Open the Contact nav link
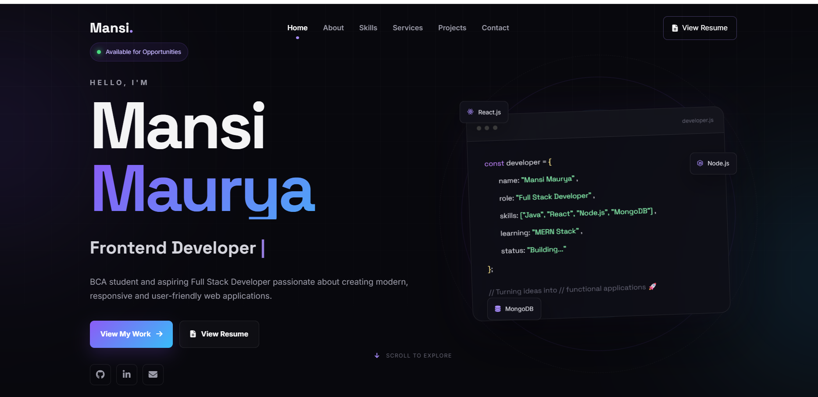This screenshot has width=818, height=397. tap(495, 28)
